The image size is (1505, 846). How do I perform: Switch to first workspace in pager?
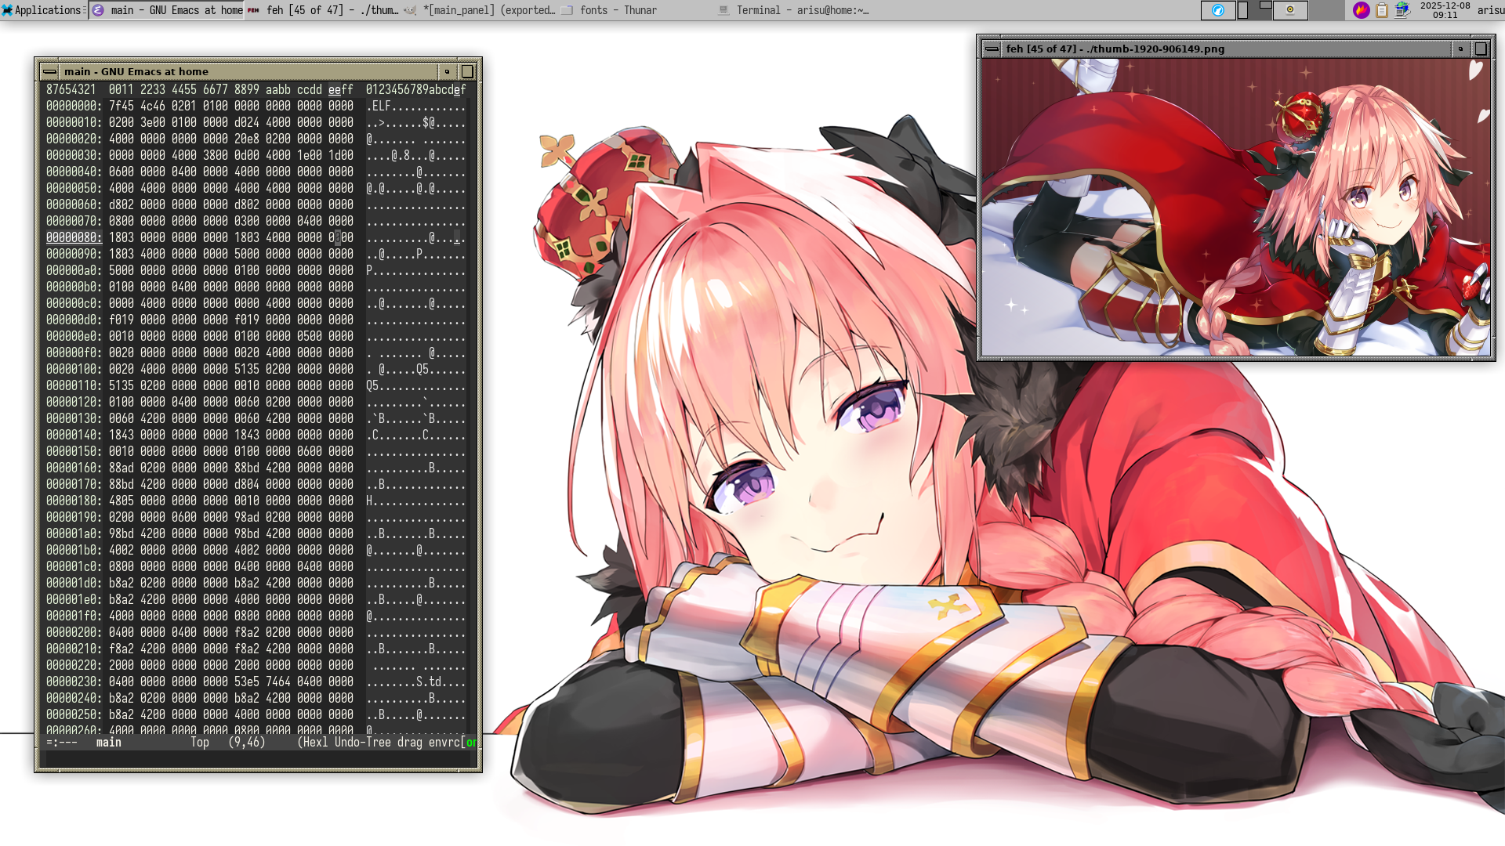pyautogui.click(x=1217, y=10)
